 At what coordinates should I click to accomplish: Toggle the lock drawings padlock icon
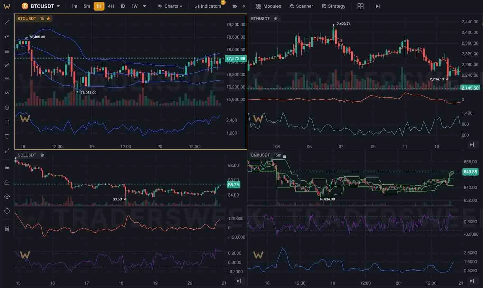[7, 182]
